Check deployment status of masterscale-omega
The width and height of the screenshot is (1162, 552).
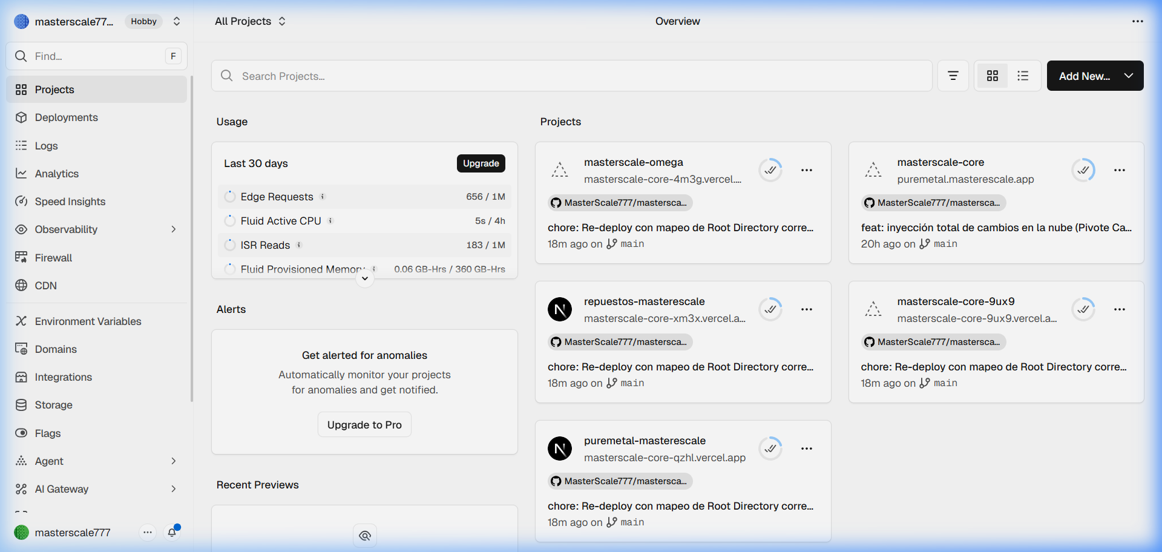coord(770,170)
